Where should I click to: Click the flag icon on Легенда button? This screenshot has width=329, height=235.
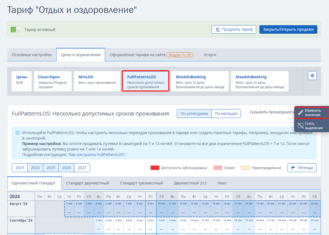coord(293,168)
